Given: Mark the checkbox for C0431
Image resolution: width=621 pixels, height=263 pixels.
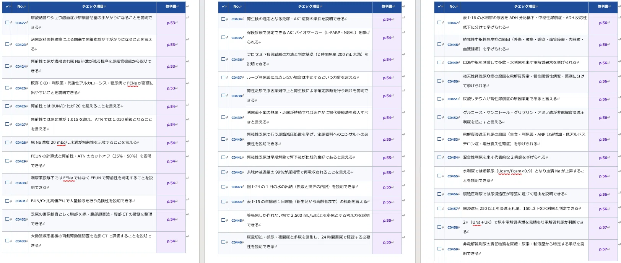Looking at the screenshot, I should (x=7, y=201).
